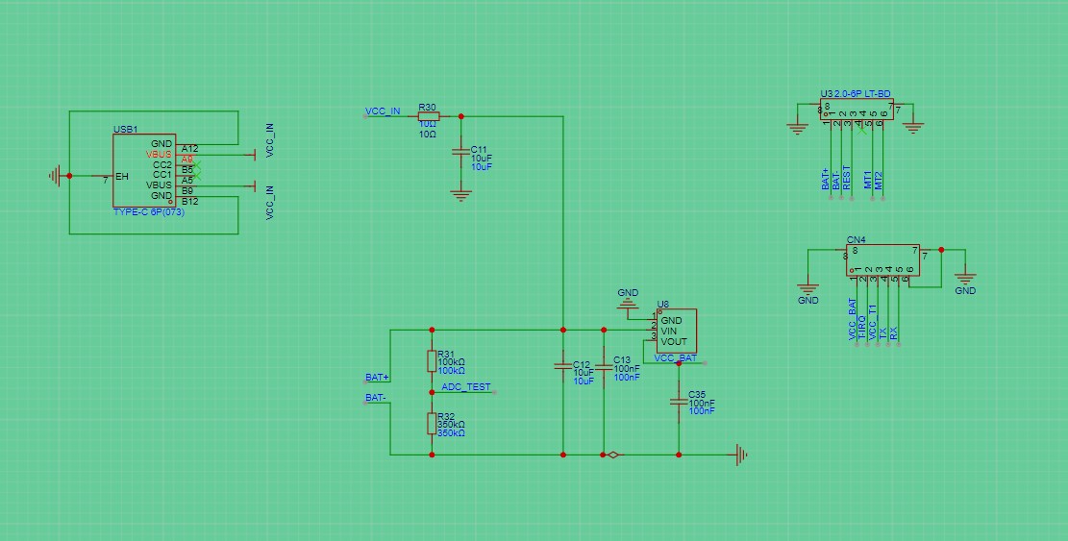This screenshot has width=1068, height=541.
Task: Click the C35 designator text
Action: tap(697, 395)
